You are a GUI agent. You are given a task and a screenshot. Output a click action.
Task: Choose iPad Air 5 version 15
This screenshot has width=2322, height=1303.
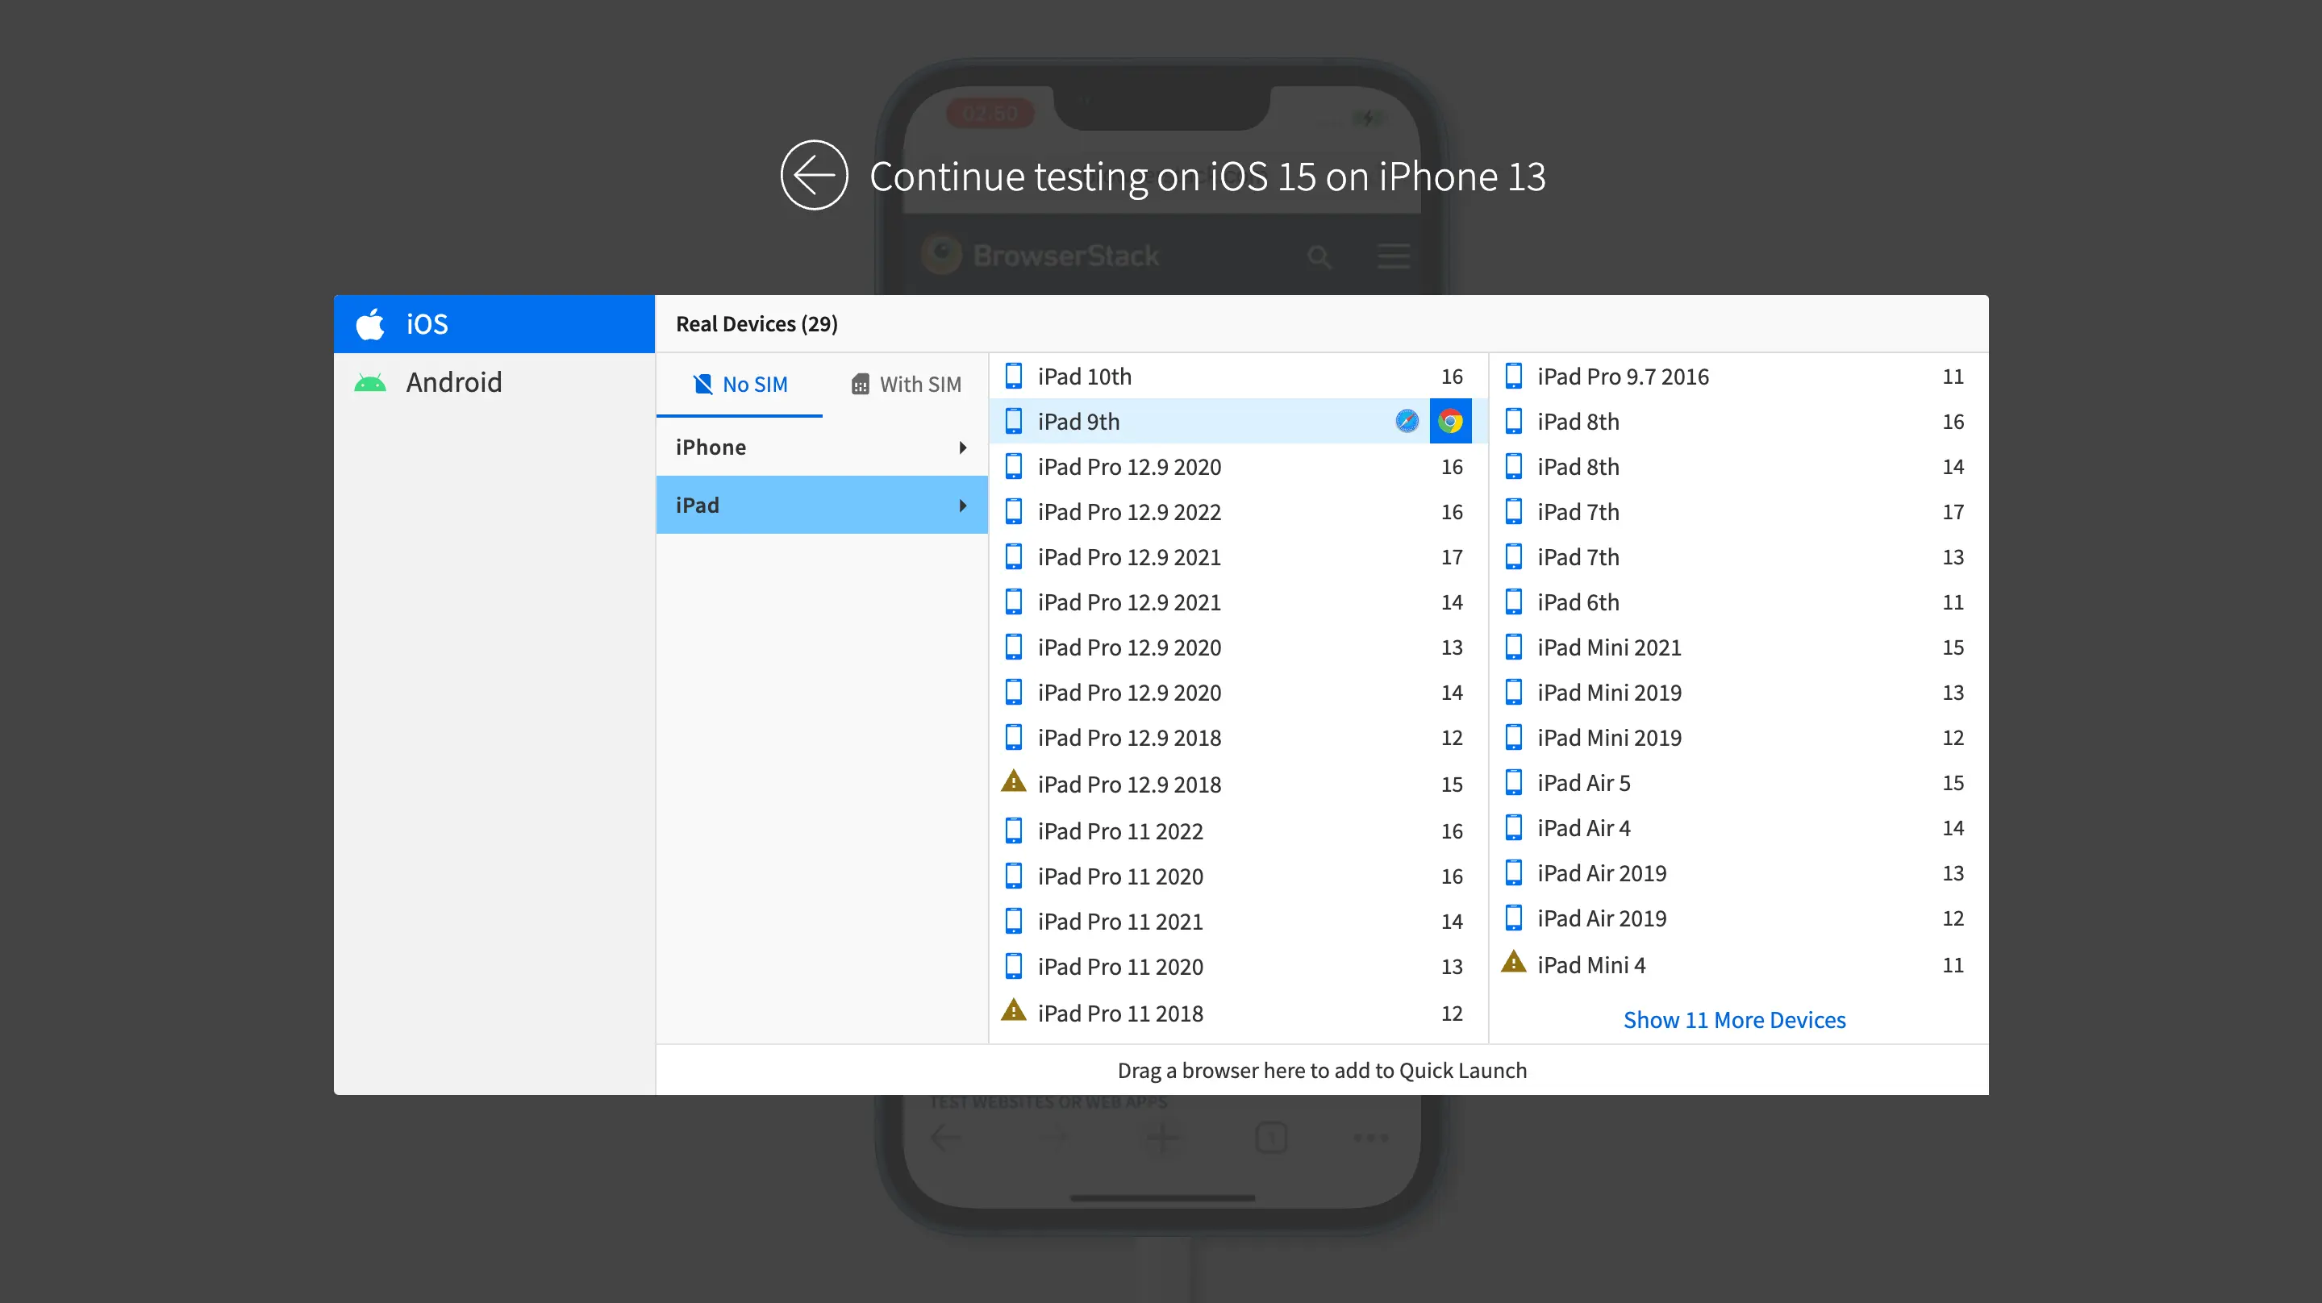pyautogui.click(x=1583, y=783)
